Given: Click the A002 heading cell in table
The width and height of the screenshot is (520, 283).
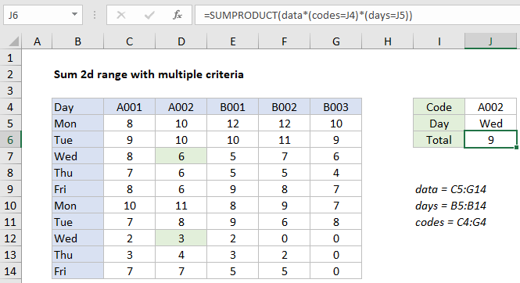Looking at the screenshot, I should click(181, 107).
